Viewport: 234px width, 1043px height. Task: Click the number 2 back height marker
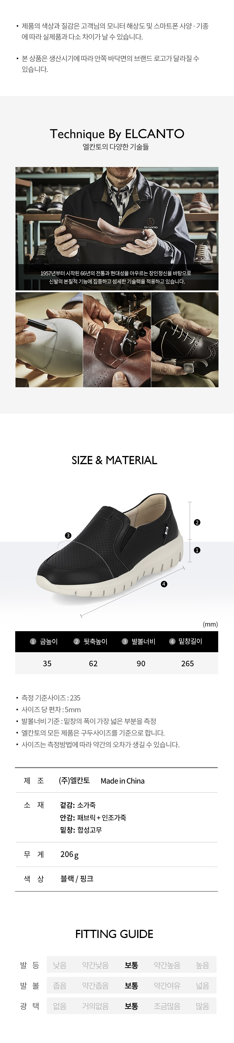coord(197,522)
